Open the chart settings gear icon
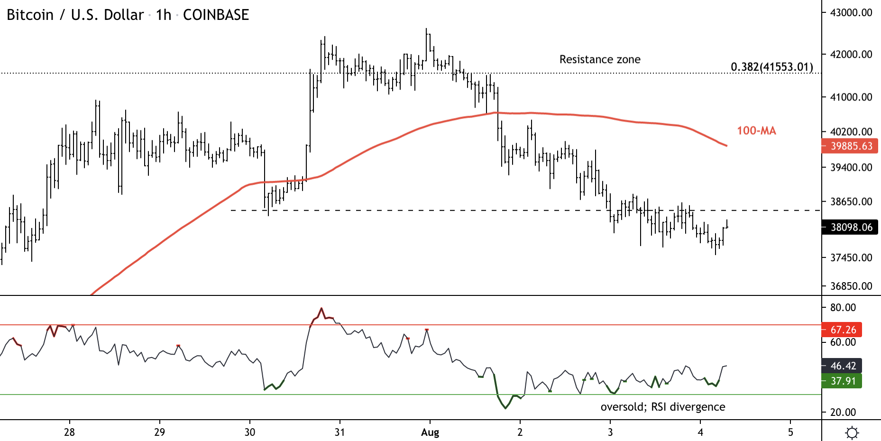This screenshot has width=881, height=441. (852, 432)
